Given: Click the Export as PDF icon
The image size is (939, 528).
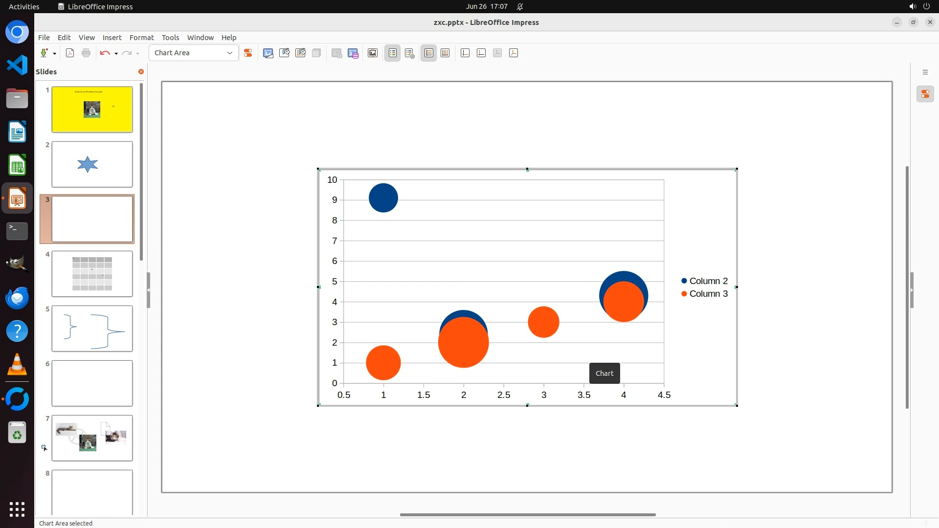Looking at the screenshot, I should tap(70, 53).
